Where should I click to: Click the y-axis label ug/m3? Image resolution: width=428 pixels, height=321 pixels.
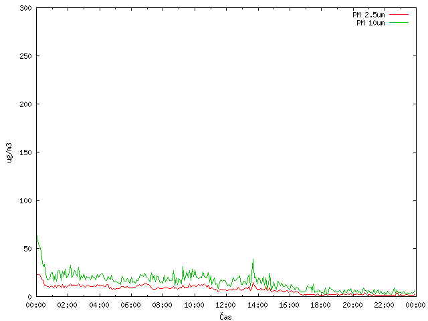click(x=9, y=152)
